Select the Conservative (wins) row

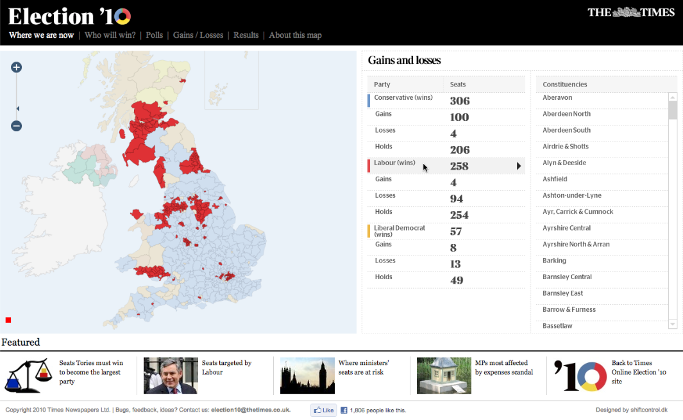click(x=446, y=101)
